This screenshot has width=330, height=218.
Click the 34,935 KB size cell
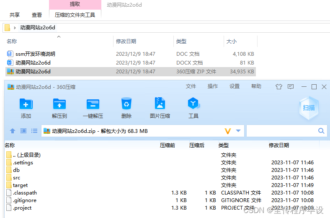point(242,72)
